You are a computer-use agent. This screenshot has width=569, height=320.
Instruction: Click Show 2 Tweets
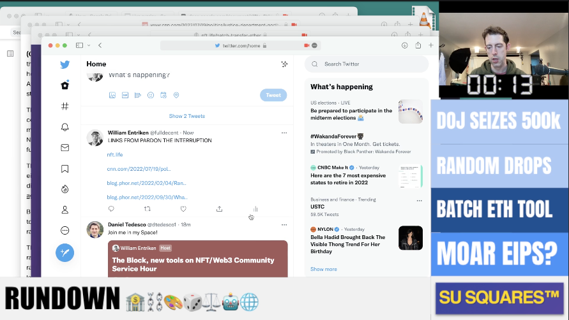[187, 116]
